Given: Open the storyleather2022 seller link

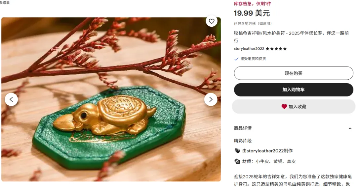Looking at the screenshot, I should (249, 49).
